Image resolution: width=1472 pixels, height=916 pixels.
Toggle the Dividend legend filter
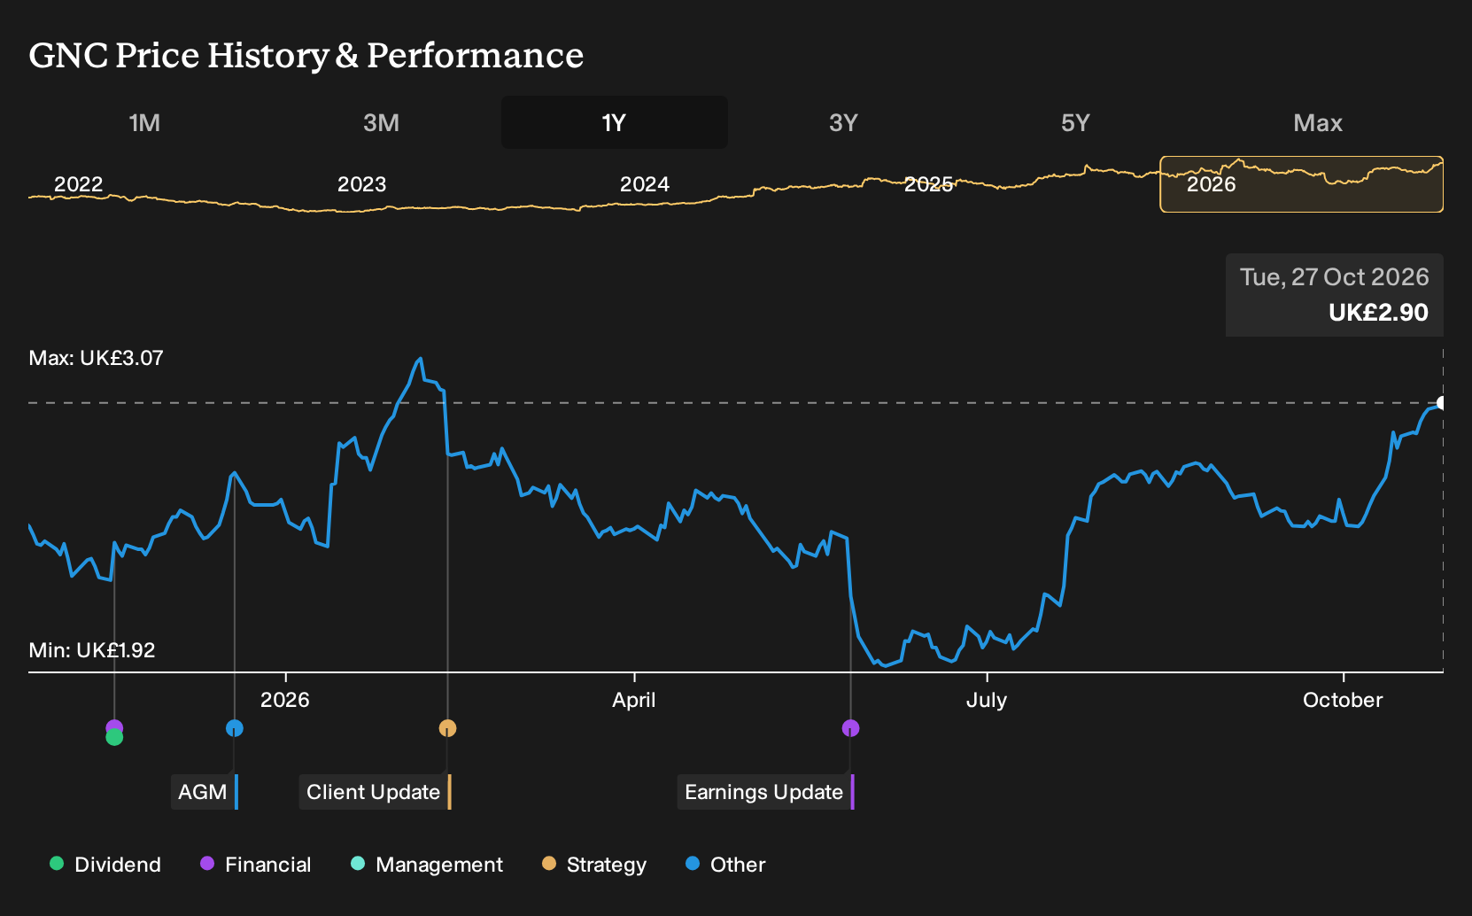point(105,865)
